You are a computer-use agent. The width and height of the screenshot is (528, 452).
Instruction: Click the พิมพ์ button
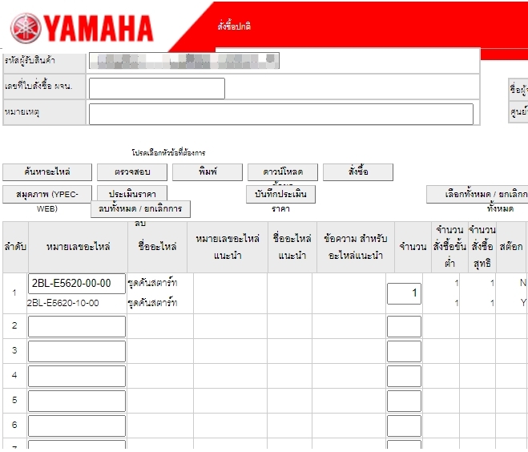pyautogui.click(x=206, y=172)
